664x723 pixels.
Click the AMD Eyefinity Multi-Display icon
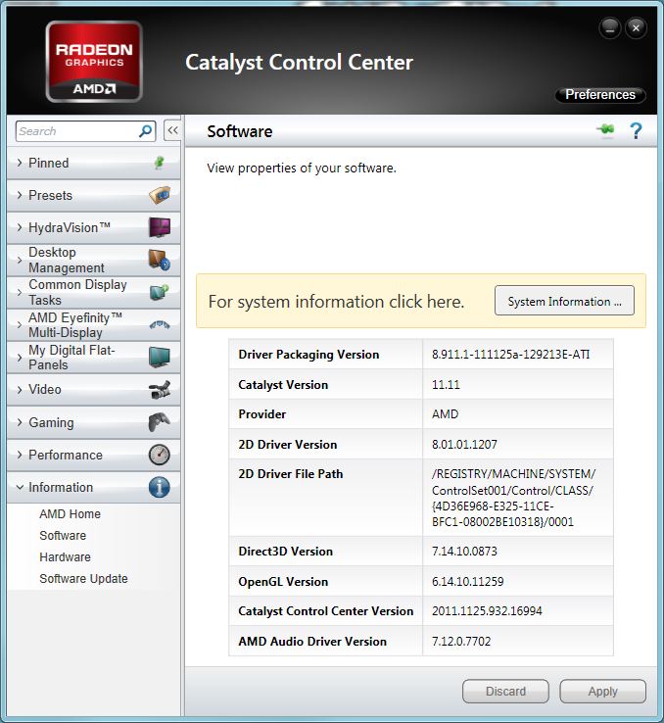160,325
